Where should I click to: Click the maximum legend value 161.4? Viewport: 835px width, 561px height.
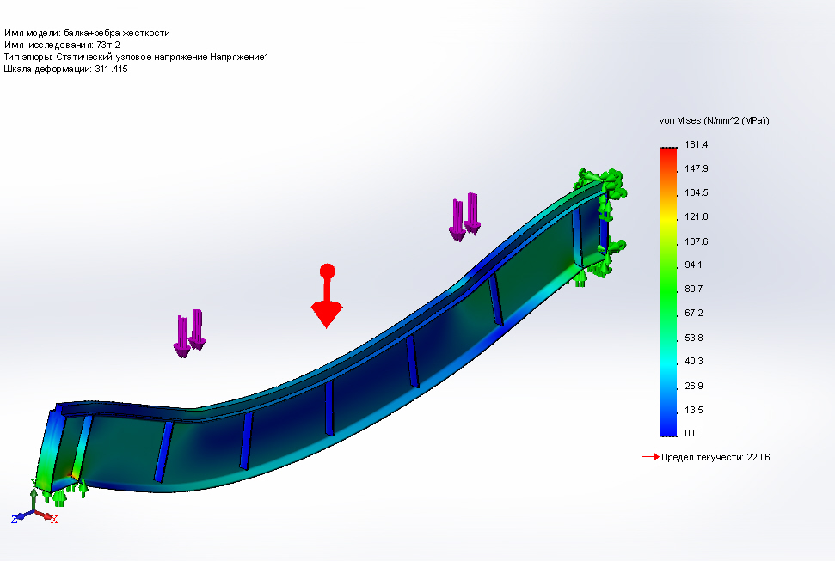tap(696, 145)
